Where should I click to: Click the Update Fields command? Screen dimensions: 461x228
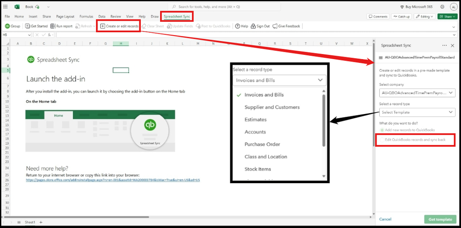[x=180, y=26]
